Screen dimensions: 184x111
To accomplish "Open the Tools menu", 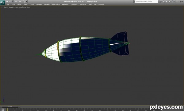I will 13,5.
